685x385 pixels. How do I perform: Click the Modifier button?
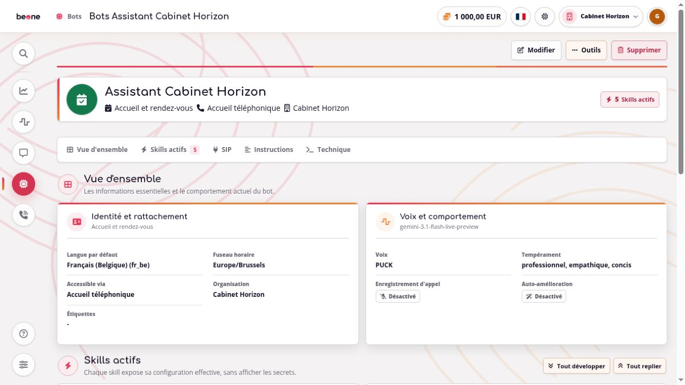tap(536, 50)
